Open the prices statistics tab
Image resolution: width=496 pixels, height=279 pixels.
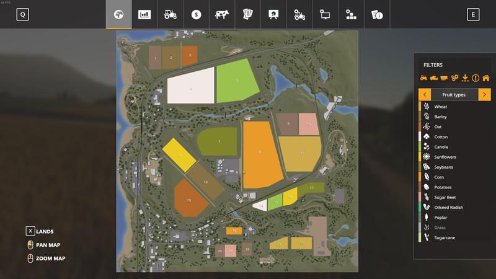[144, 14]
